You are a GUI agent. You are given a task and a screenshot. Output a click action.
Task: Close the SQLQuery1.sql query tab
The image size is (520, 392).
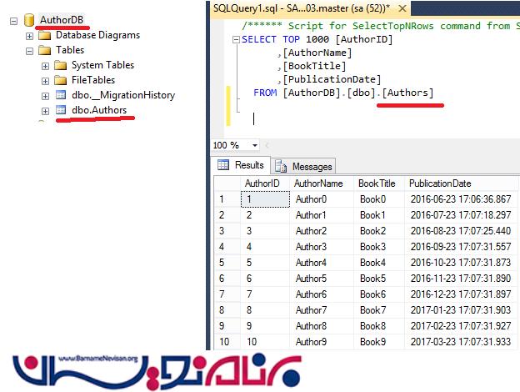point(402,8)
